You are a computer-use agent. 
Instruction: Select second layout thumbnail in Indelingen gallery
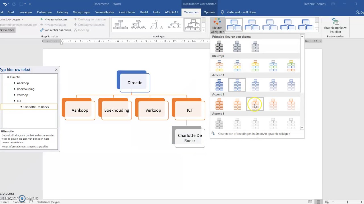tap(138, 25)
